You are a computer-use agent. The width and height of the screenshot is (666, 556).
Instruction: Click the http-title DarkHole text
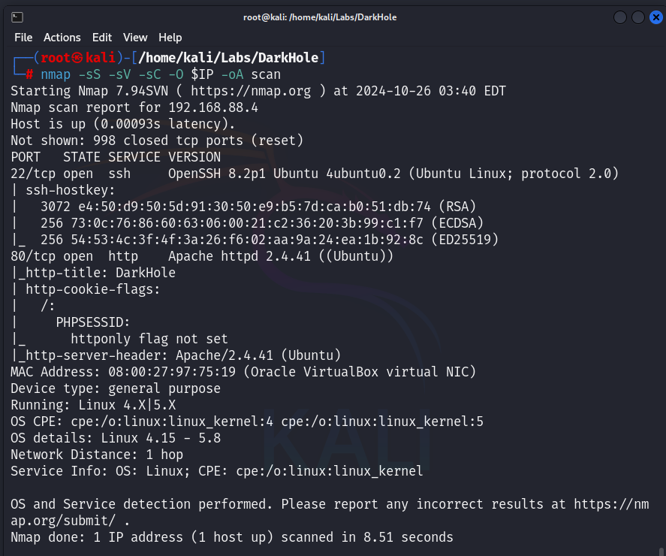(89, 273)
